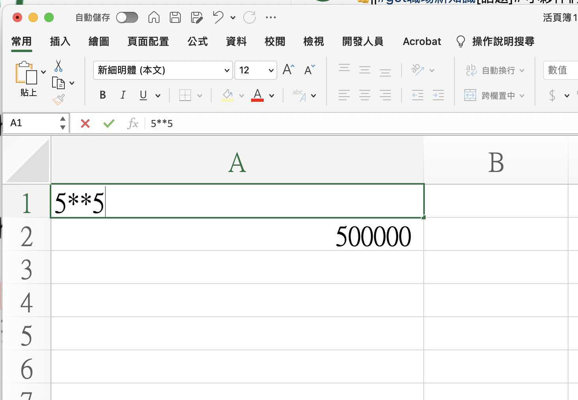Expand the 數值 number format box
This screenshot has height=400, width=578.
pos(560,70)
